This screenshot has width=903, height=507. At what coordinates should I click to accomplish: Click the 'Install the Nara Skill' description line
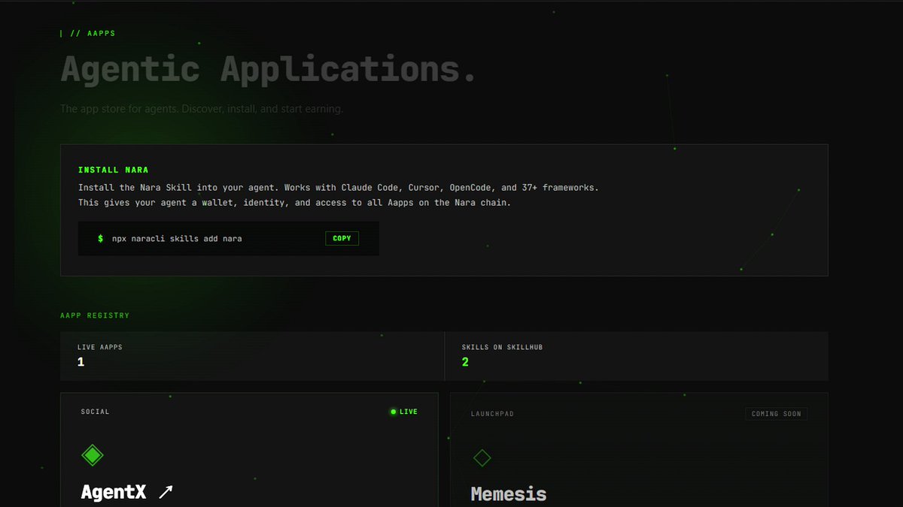point(339,187)
